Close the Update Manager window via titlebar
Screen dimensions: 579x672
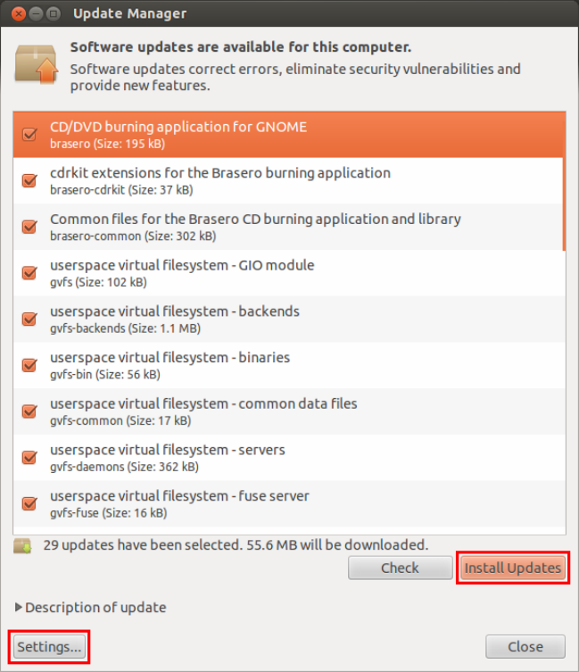click(x=19, y=13)
